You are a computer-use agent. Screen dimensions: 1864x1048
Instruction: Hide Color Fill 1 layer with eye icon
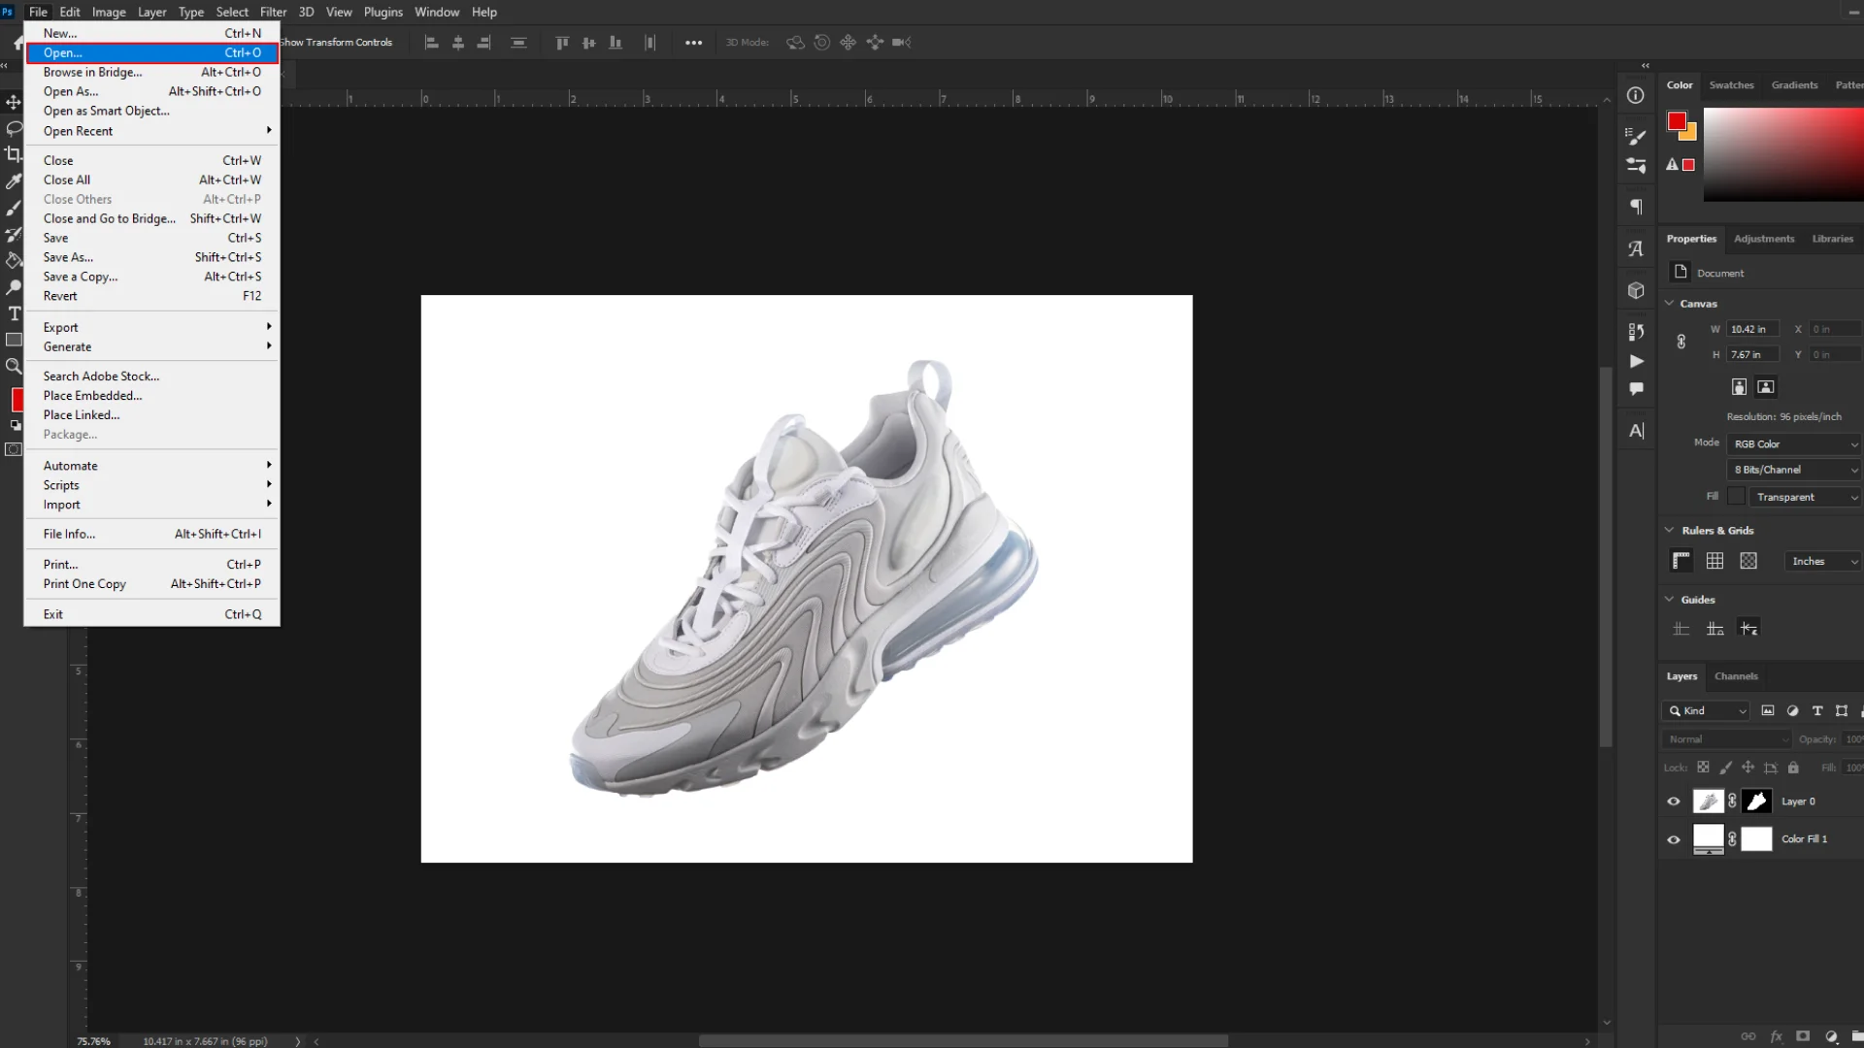(x=1674, y=839)
